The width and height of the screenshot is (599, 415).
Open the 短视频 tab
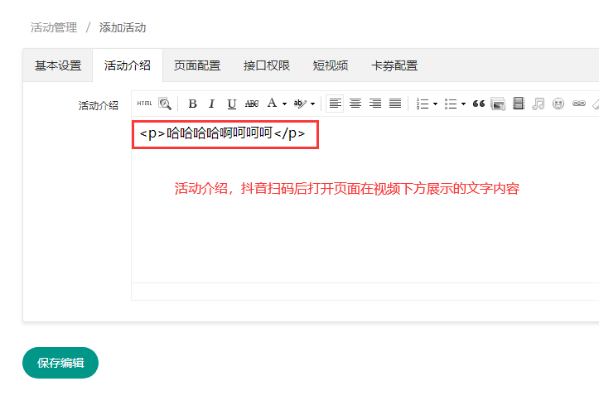330,65
